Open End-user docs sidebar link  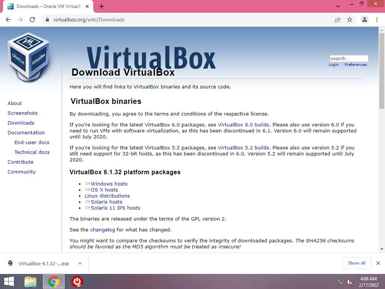[x=32, y=143]
